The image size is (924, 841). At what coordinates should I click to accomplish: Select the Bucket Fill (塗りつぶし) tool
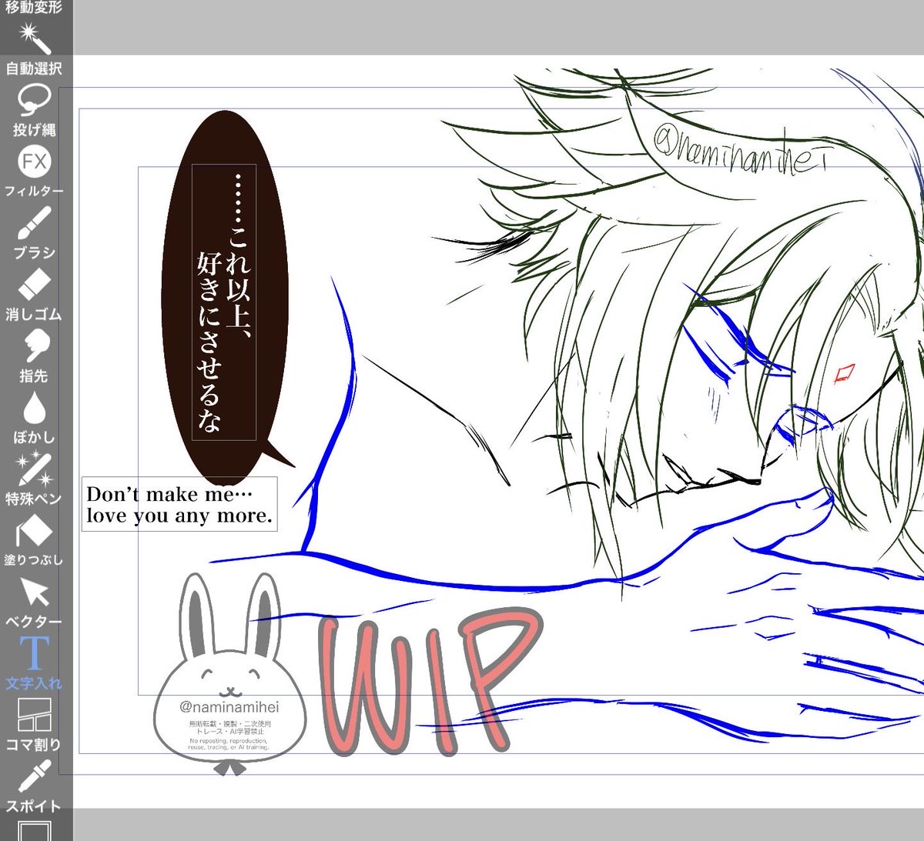click(x=34, y=540)
